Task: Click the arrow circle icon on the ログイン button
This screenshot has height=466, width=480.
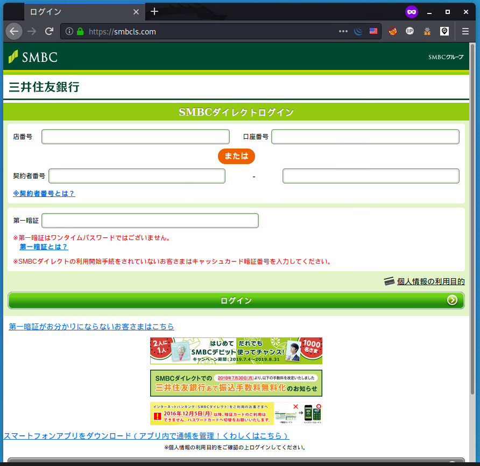Action: tap(452, 300)
